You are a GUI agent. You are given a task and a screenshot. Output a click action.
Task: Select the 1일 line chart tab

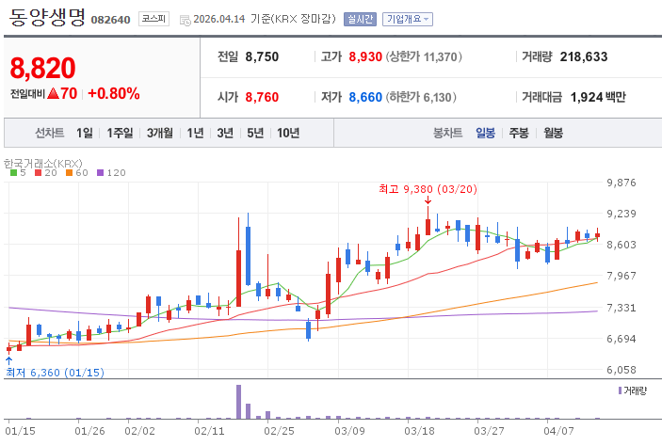tap(85, 133)
